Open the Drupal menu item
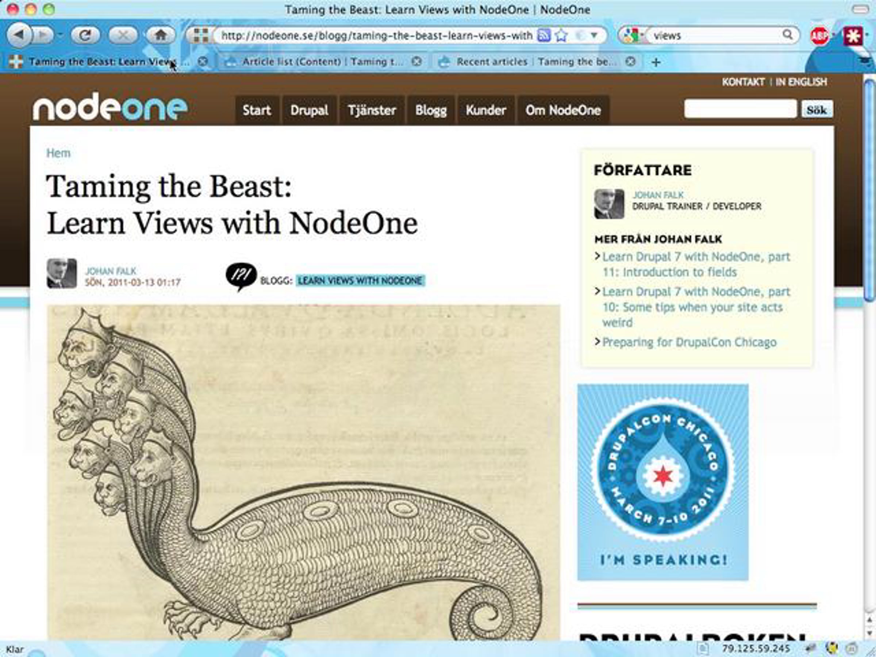The image size is (876, 657). point(309,110)
